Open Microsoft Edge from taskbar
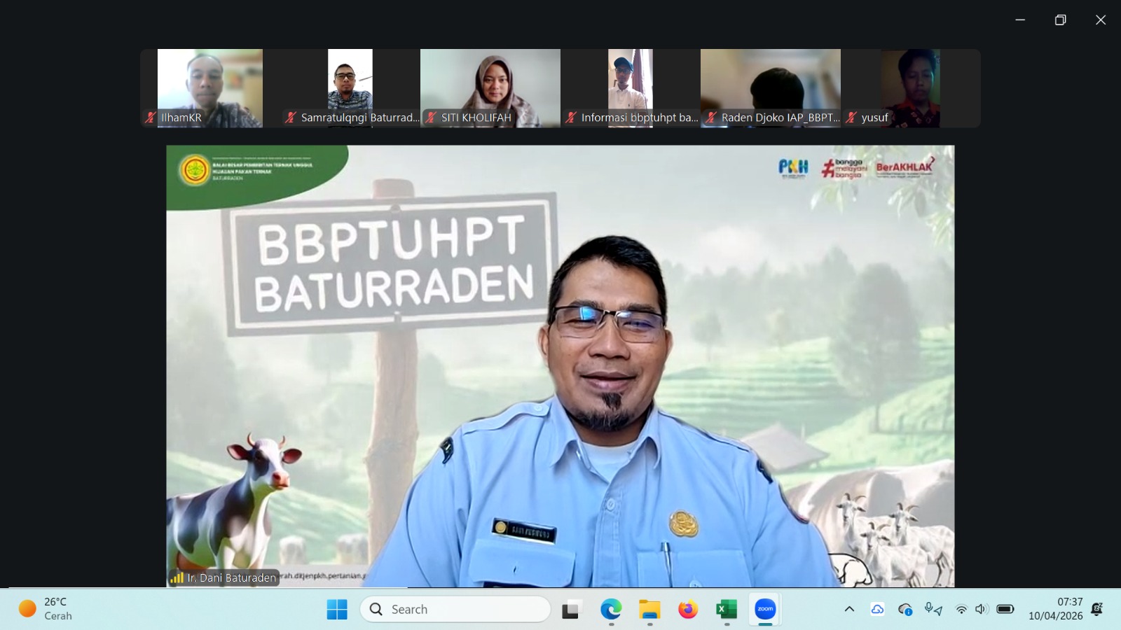Screen dimensions: 1121x630 click(x=611, y=610)
